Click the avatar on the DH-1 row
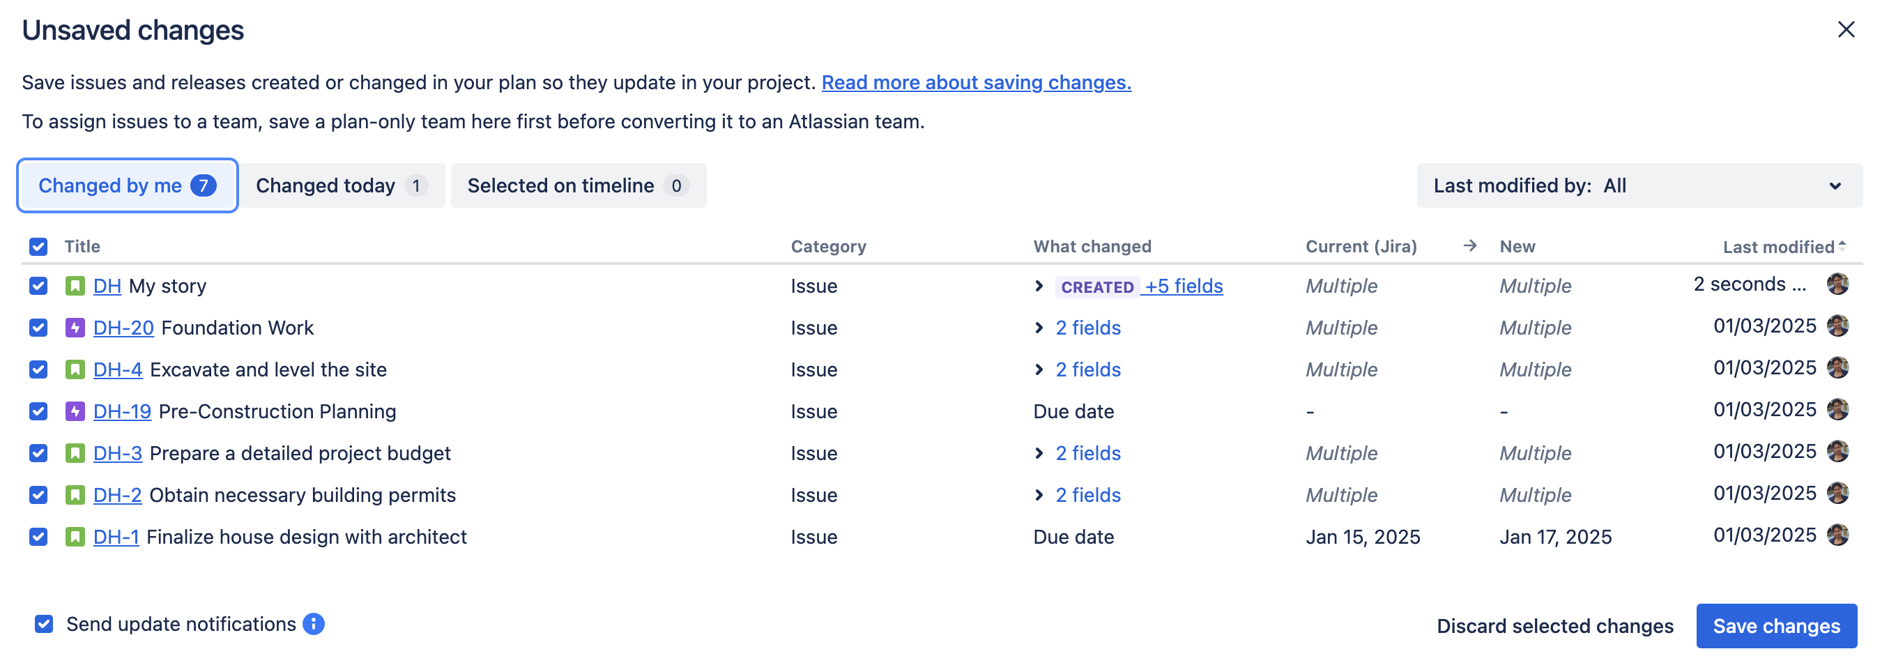 click(1839, 534)
